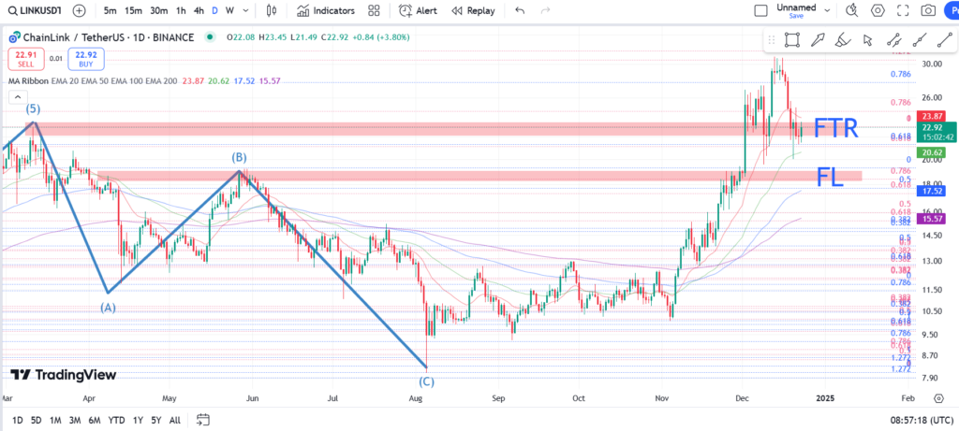Screen dimensions: 959x431
Task: Create a new price Alert
Action: (417, 11)
